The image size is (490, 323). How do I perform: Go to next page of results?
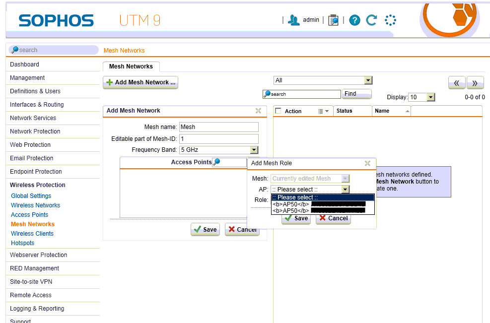[x=475, y=83]
